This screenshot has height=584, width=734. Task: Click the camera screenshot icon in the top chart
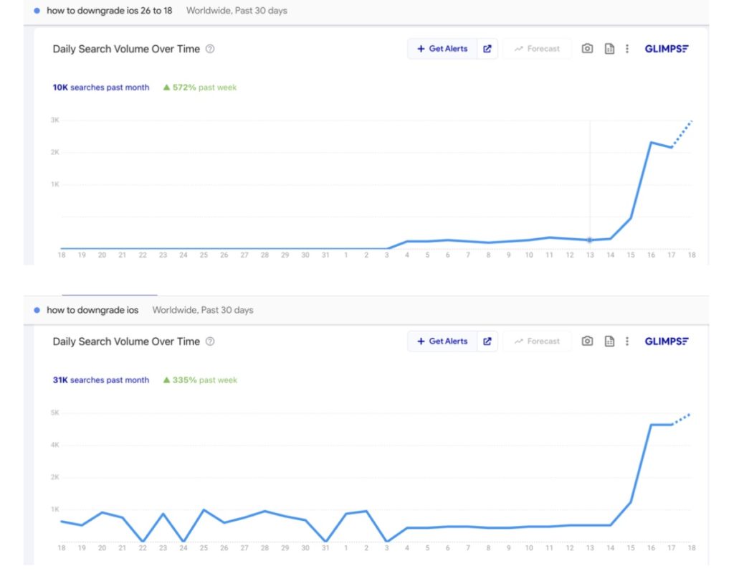[587, 49]
